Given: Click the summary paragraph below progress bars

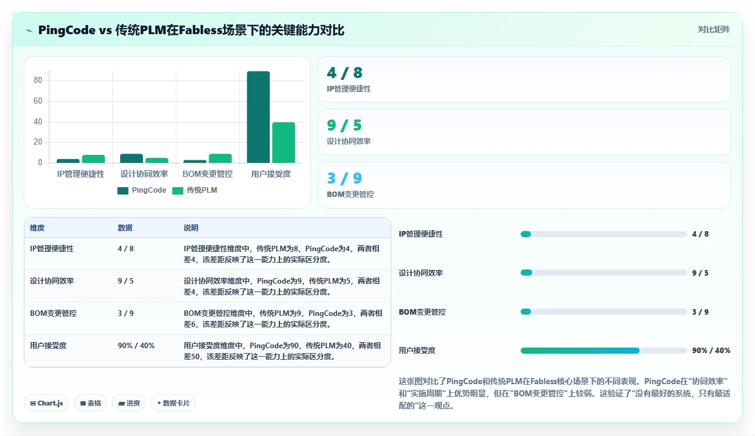Looking at the screenshot, I should [564, 393].
